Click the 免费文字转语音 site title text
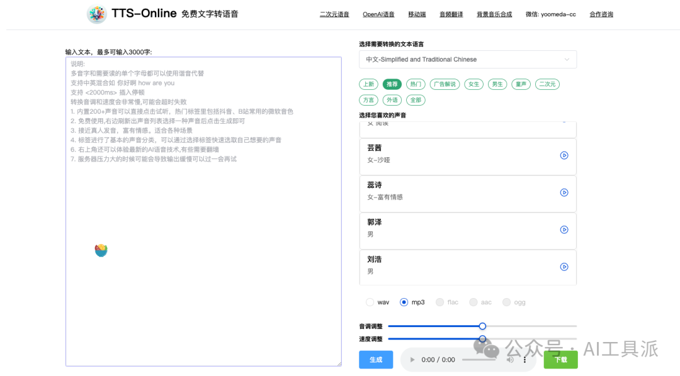Image resolution: width=680 pixels, height=376 pixels. (210, 14)
